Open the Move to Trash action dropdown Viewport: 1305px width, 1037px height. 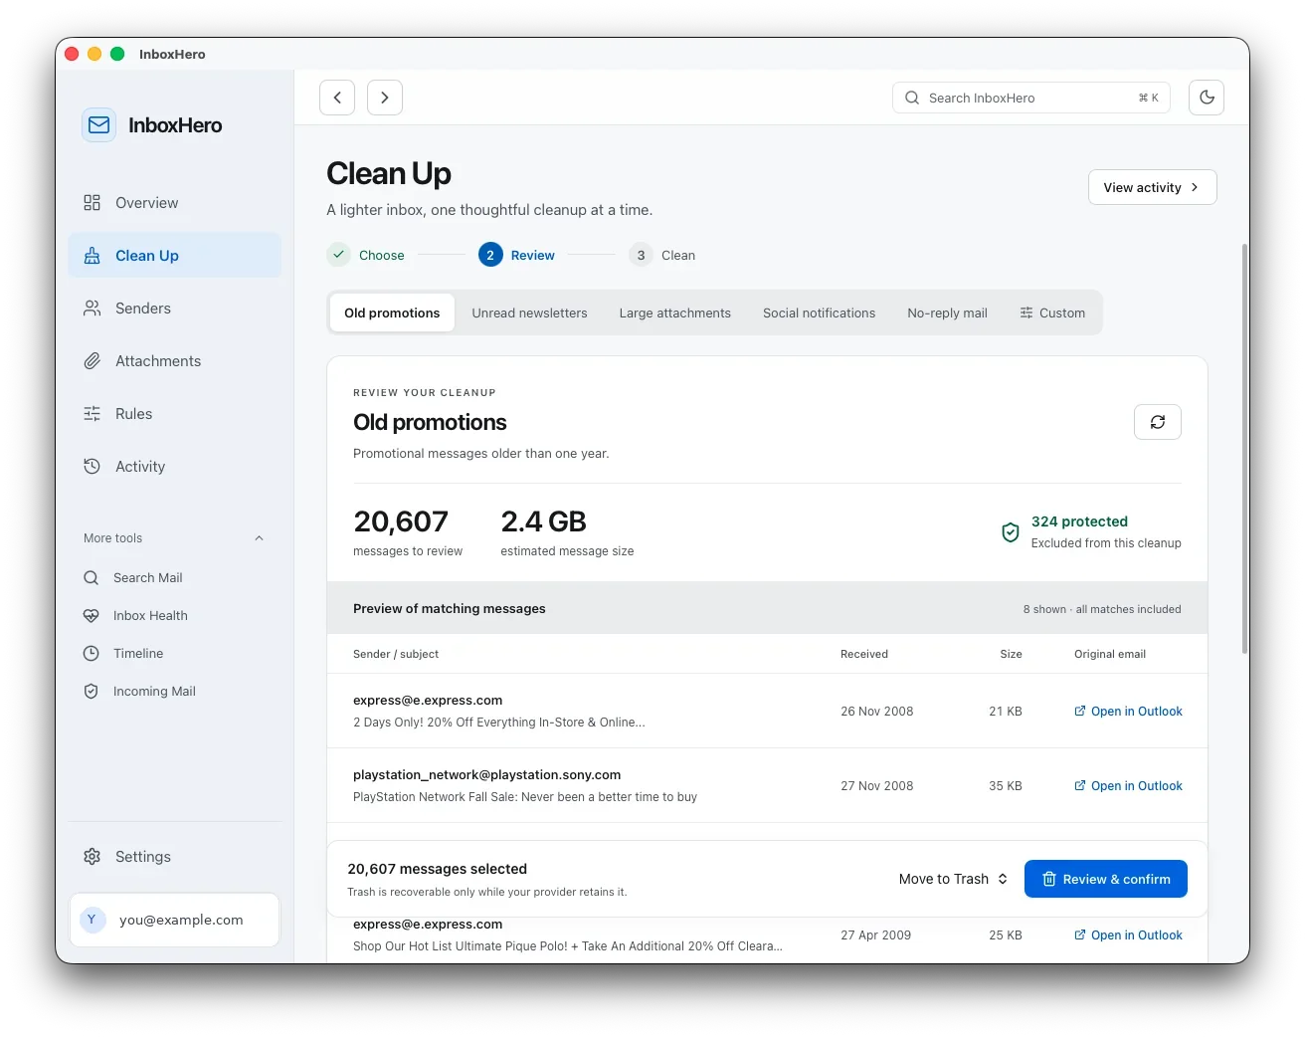tap(953, 879)
